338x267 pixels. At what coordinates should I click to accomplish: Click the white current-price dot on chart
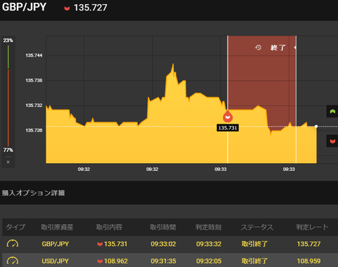tap(316, 126)
